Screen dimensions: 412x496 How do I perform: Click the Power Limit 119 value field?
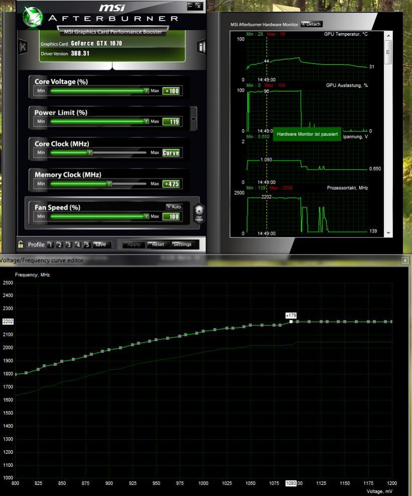tap(171, 122)
